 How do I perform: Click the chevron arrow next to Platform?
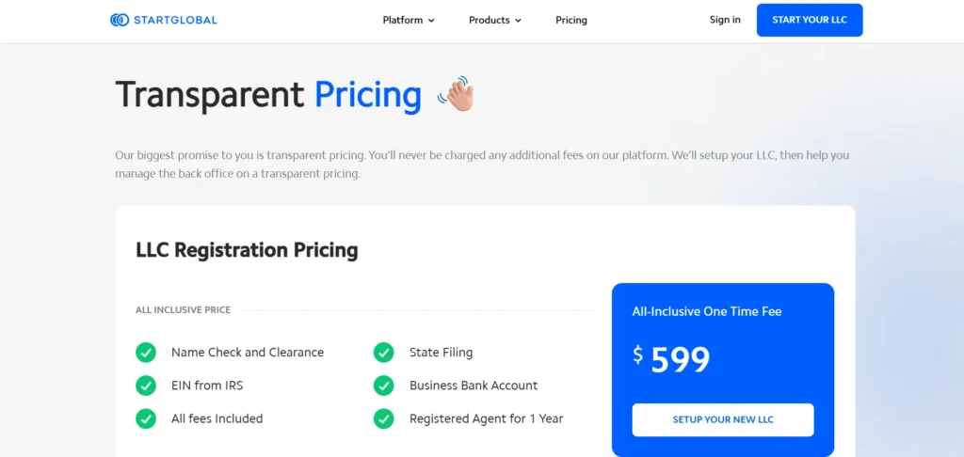[x=431, y=21]
